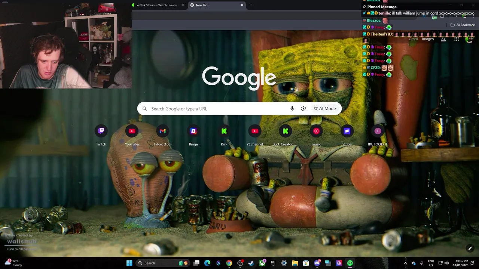Open Microsoft Store from the taskbar
479x269 pixels.
pyautogui.click(x=306, y=263)
